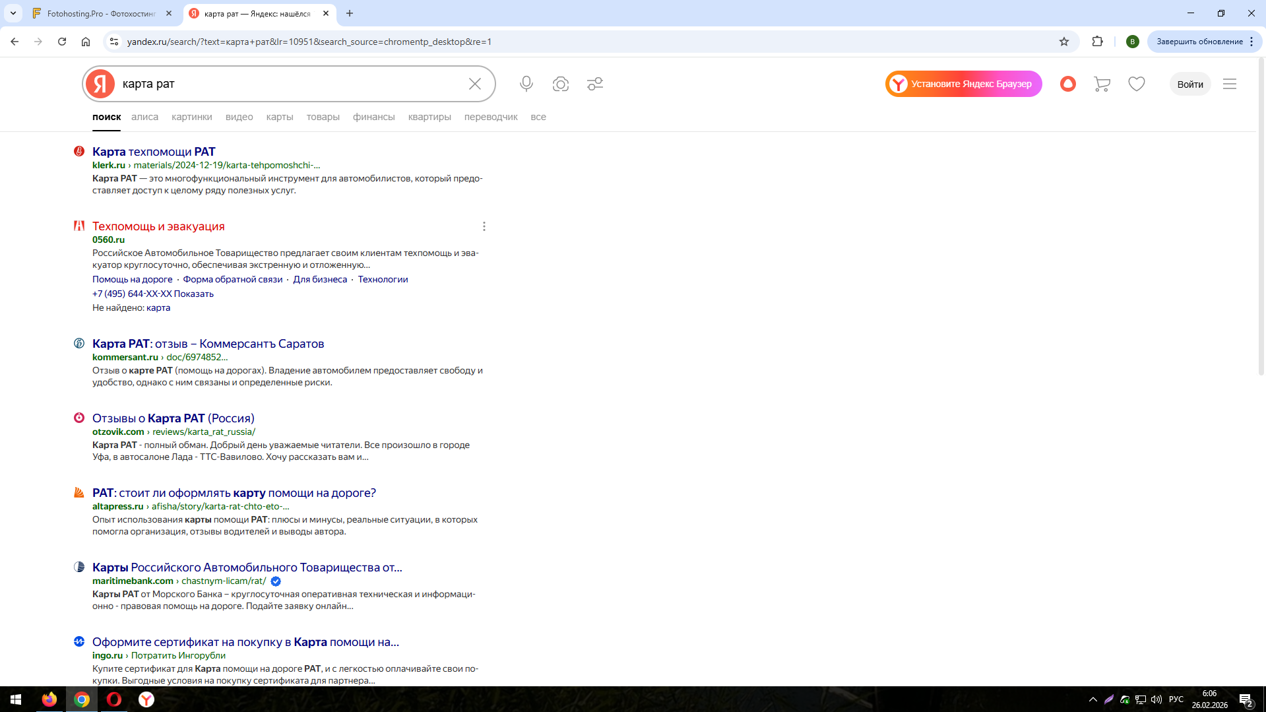Click the klerk.ru result favicon
This screenshot has height=712, width=1266.
79,151
